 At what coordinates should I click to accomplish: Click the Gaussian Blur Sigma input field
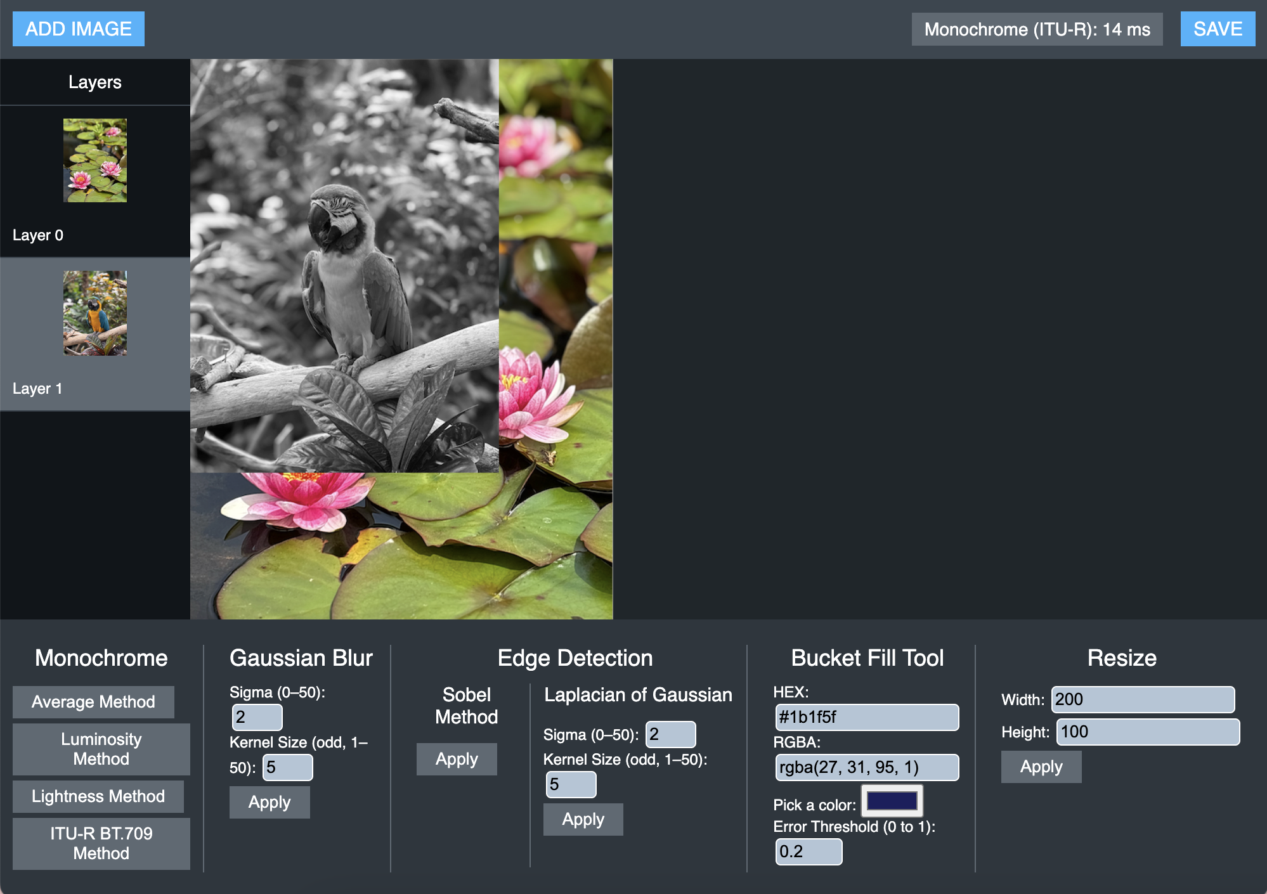coord(257,717)
